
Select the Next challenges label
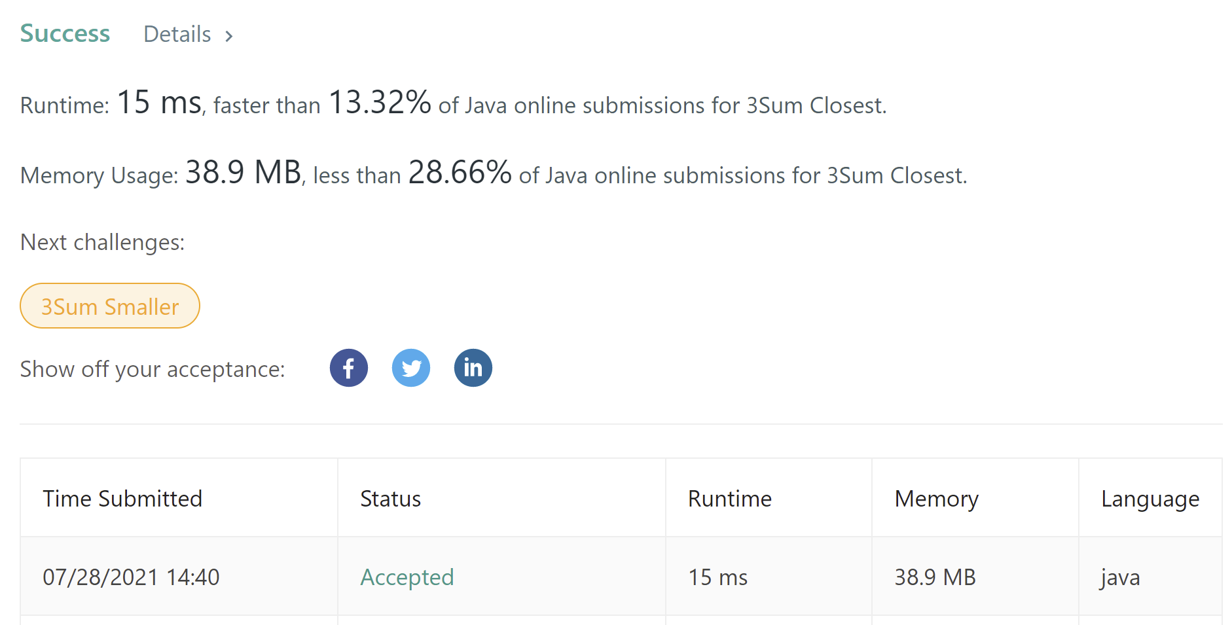pyautogui.click(x=103, y=242)
